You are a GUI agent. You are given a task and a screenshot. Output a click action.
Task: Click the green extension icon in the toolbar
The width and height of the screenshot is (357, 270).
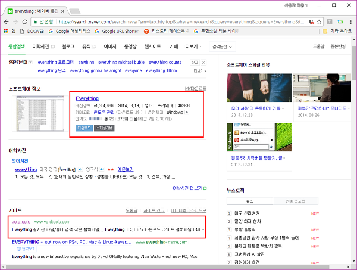coord(340,22)
